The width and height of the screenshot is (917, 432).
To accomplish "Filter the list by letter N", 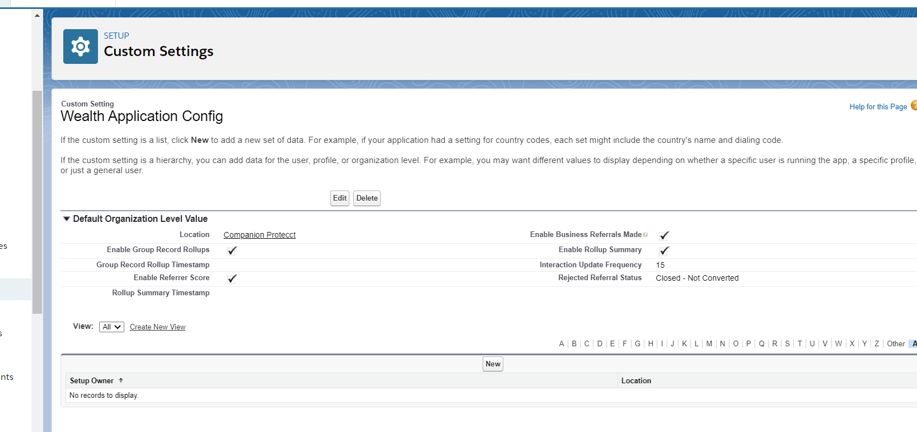I will (722, 343).
